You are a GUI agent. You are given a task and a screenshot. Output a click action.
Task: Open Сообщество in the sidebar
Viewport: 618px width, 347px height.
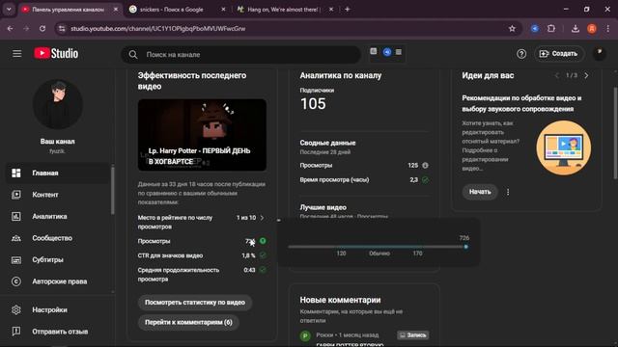click(58, 238)
